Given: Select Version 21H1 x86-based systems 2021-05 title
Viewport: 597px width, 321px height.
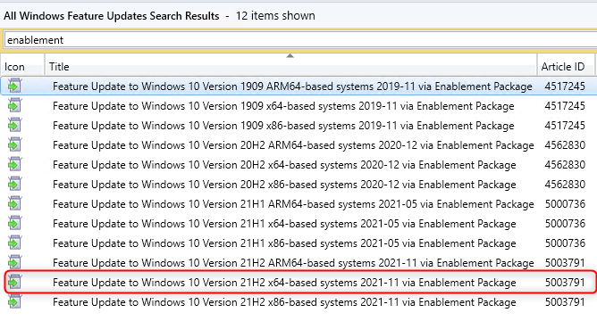Looking at the screenshot, I should pos(284,243).
